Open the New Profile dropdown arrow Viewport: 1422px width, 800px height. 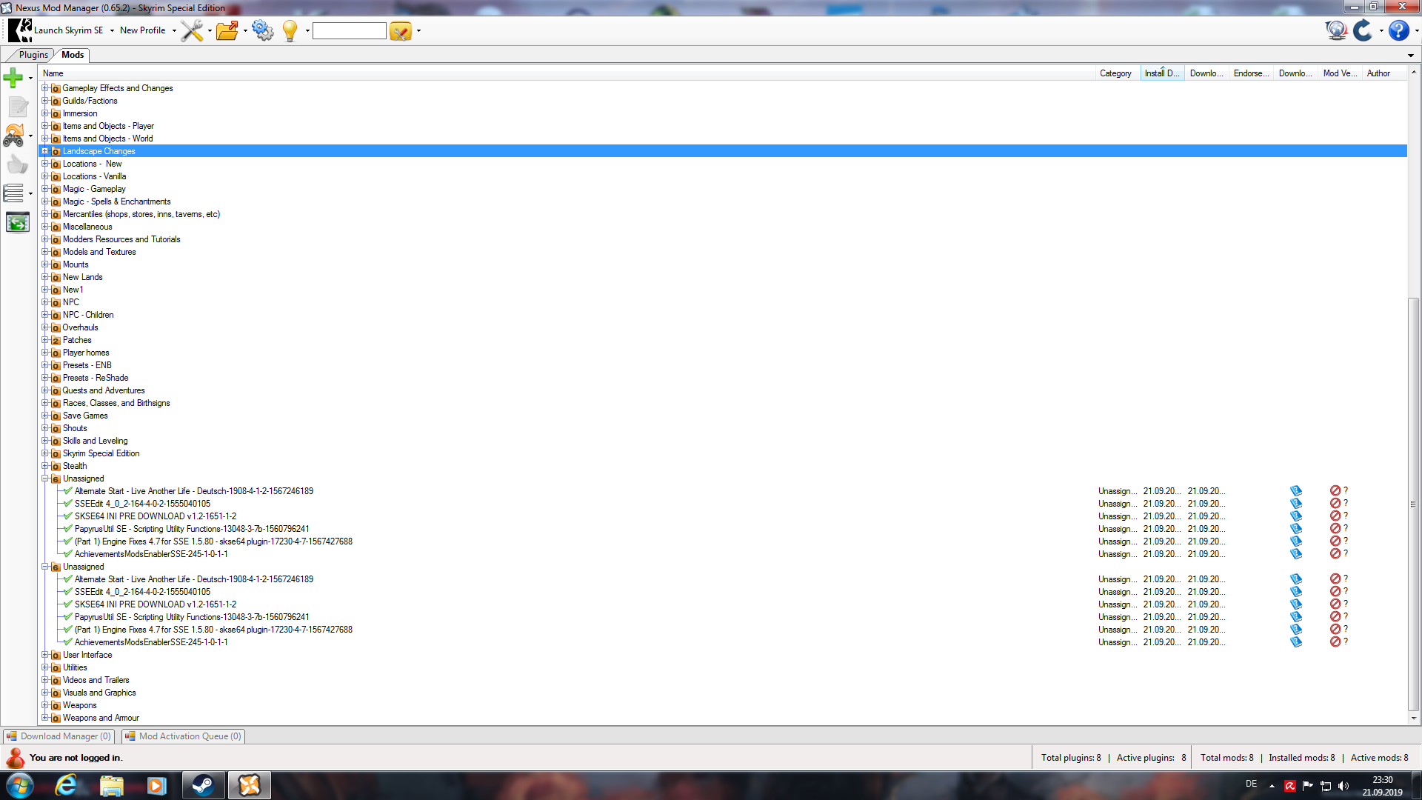(x=174, y=31)
